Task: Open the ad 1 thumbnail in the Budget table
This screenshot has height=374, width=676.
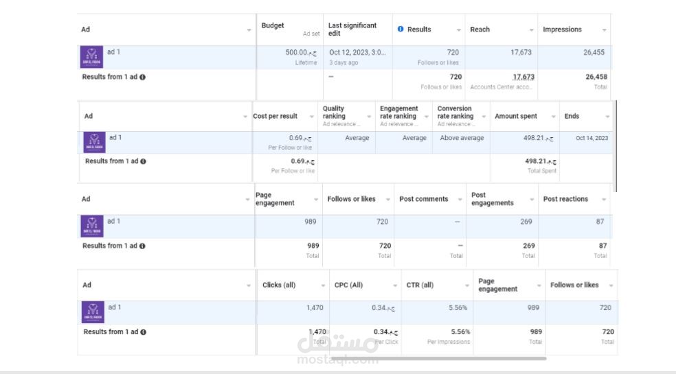Action: point(91,57)
